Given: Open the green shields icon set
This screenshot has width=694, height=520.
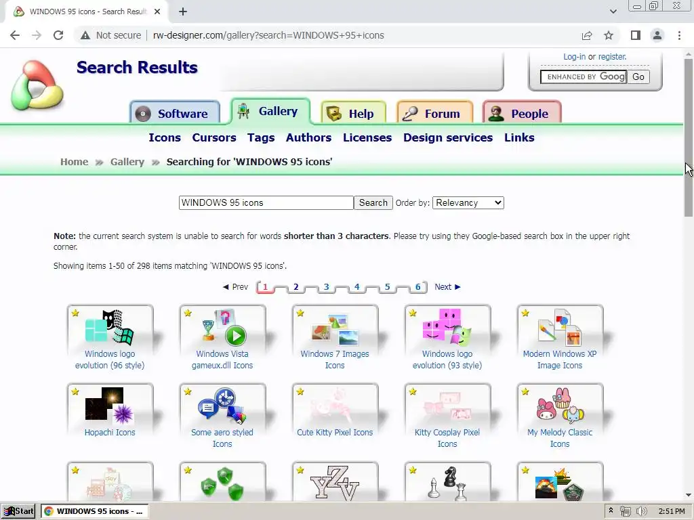Looking at the screenshot, I should pos(222,482).
